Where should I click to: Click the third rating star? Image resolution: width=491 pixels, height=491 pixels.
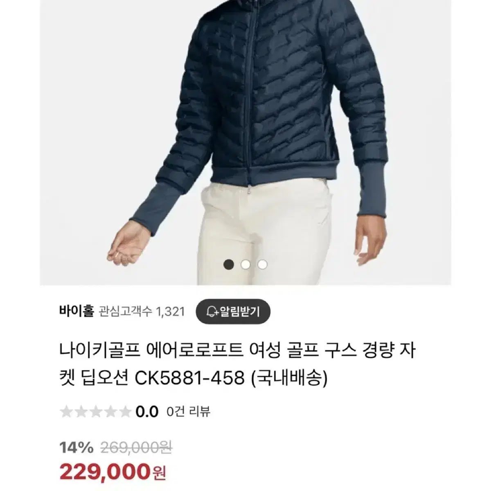click(96, 412)
